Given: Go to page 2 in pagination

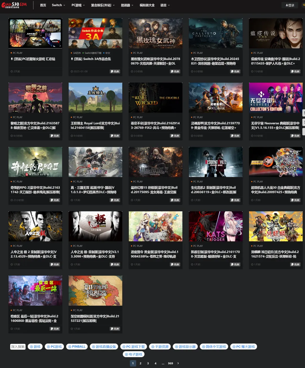Looking at the screenshot, I should [x=140, y=363].
